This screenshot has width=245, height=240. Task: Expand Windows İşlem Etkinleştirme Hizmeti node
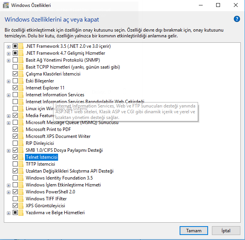click(x=8, y=185)
